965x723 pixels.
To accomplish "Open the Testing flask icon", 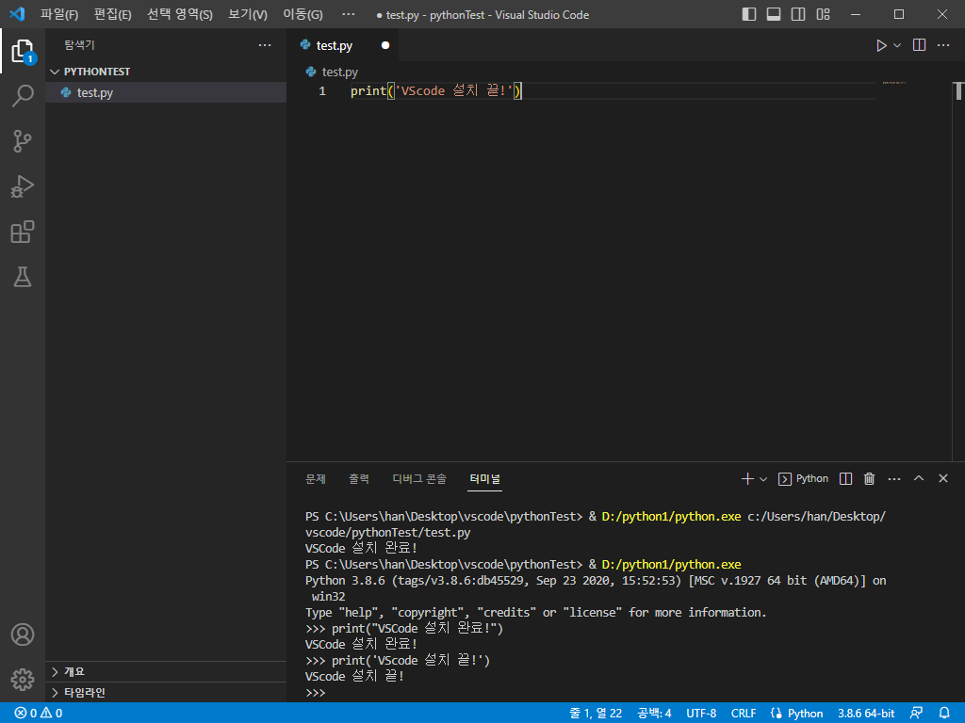I will pyautogui.click(x=23, y=277).
